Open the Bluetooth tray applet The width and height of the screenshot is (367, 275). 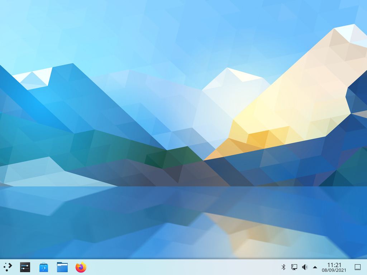283,267
